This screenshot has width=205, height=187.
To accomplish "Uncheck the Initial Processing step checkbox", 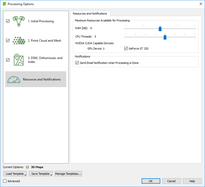I will tap(8, 21).
